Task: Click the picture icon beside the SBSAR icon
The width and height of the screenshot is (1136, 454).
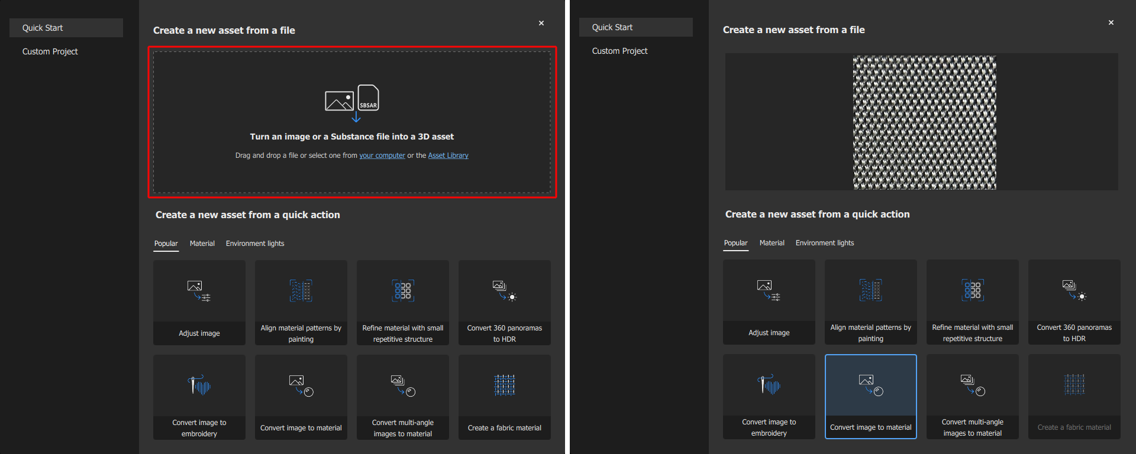Action: point(339,101)
